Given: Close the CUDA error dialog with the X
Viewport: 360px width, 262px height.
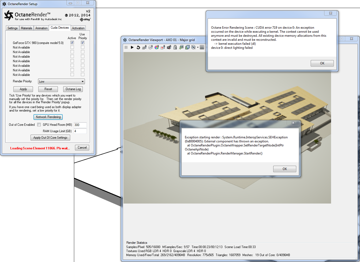Looking at the screenshot, I should pyautogui.click(x=331, y=13).
